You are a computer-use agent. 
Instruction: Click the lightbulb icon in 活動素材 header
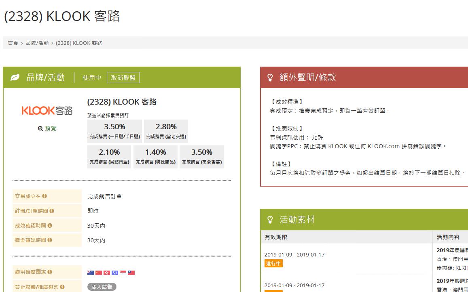point(270,220)
